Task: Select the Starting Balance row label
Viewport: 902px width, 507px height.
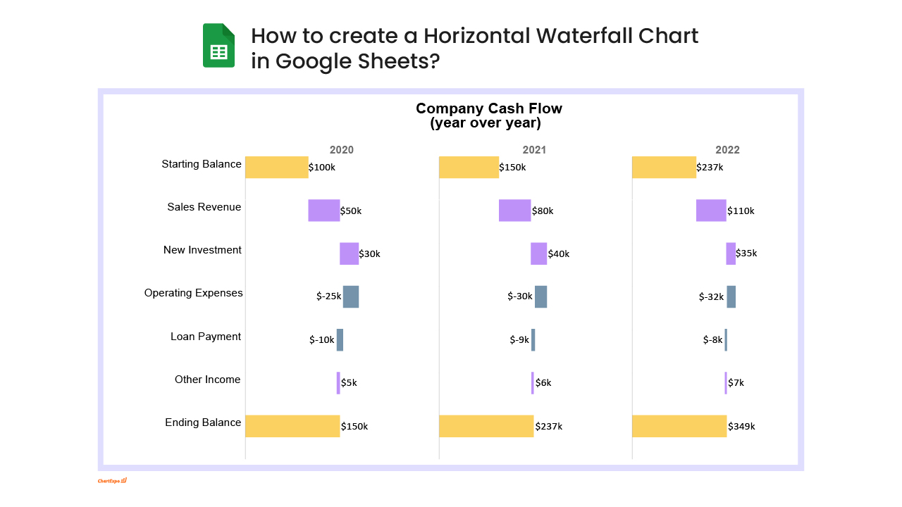Action: pos(202,164)
